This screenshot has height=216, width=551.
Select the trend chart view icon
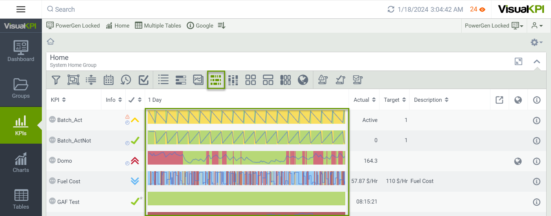pos(198,80)
